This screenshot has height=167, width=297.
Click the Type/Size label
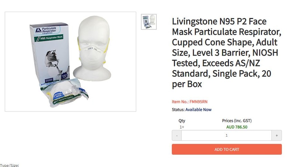pos(9,165)
